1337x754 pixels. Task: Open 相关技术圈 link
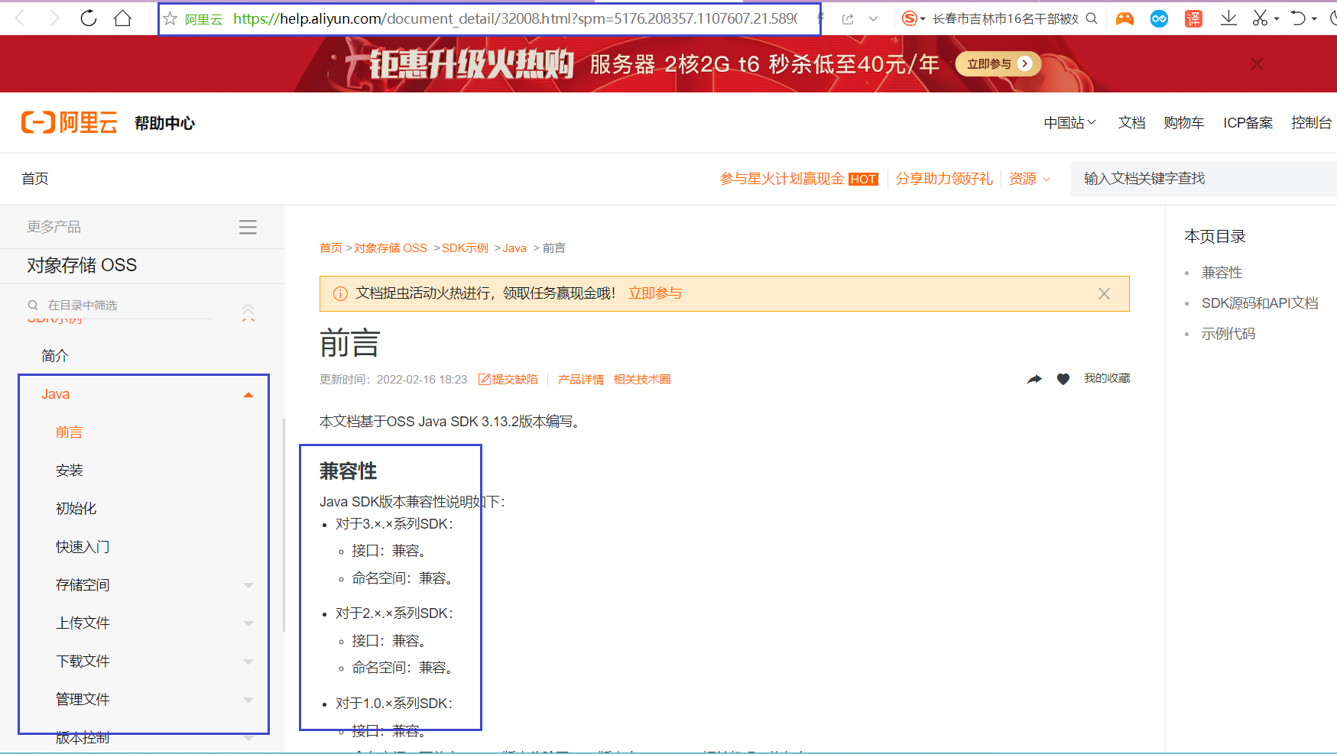pyautogui.click(x=642, y=380)
